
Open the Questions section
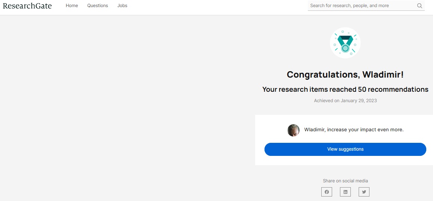click(x=98, y=6)
